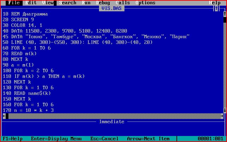
Task: Open the Edit menu
Action: [31, 3]
